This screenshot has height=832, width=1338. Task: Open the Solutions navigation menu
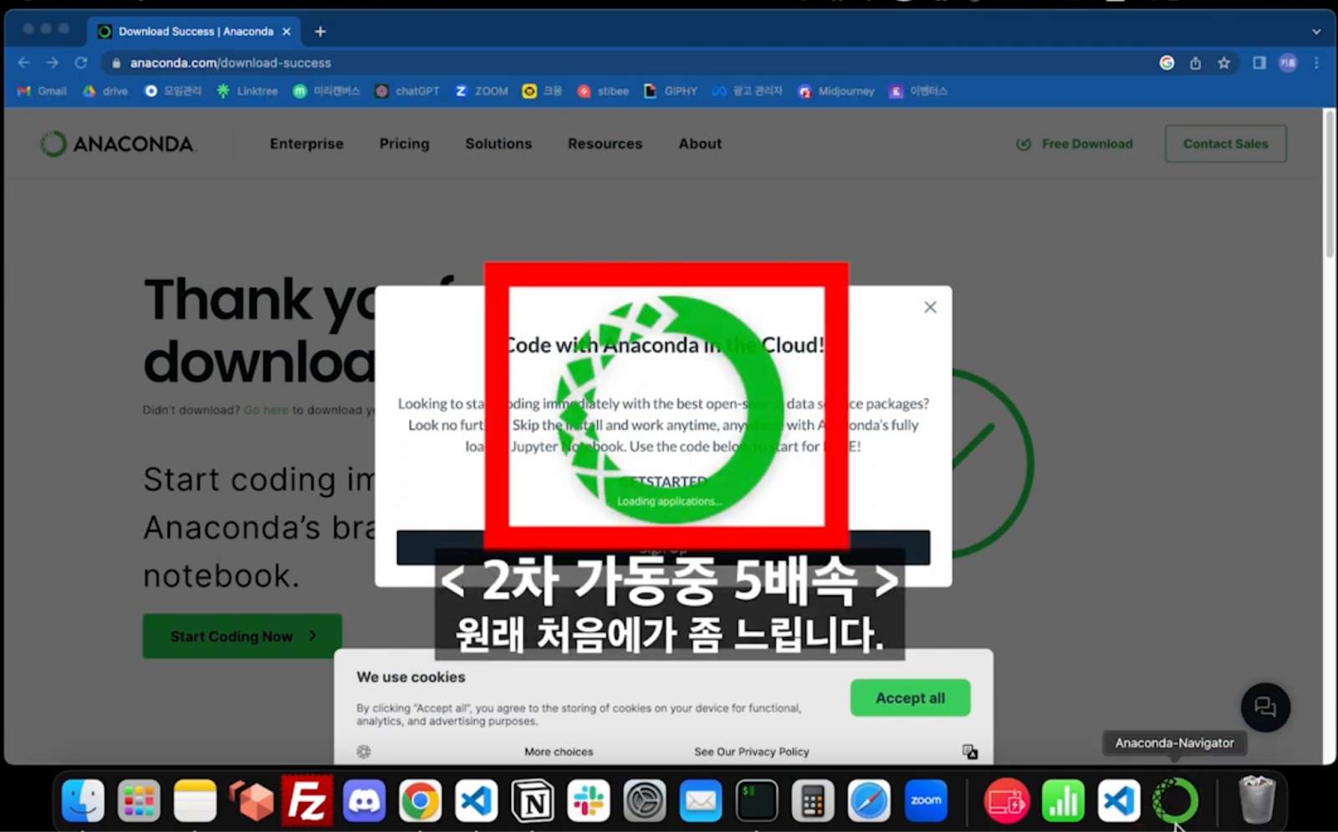pyautogui.click(x=498, y=144)
